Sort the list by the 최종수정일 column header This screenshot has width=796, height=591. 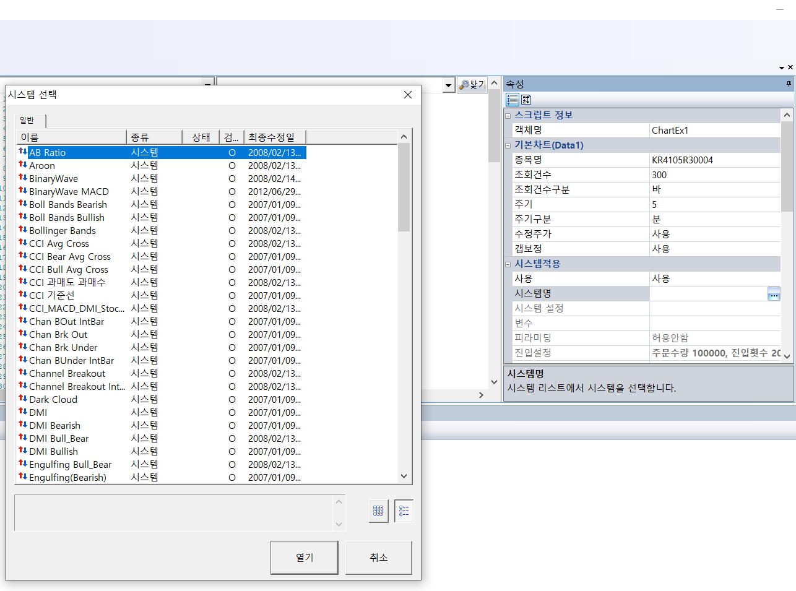click(274, 137)
